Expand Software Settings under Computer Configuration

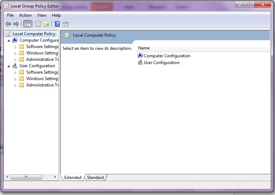pyautogui.click(x=15, y=47)
